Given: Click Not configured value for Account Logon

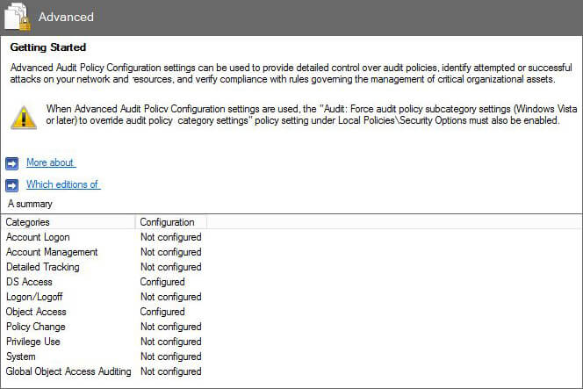Looking at the screenshot, I should [x=171, y=237].
